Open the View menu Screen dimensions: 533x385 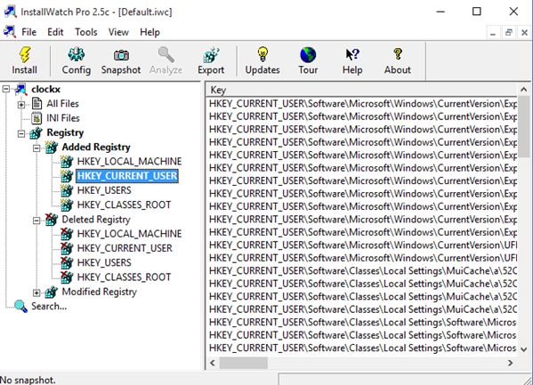point(118,32)
